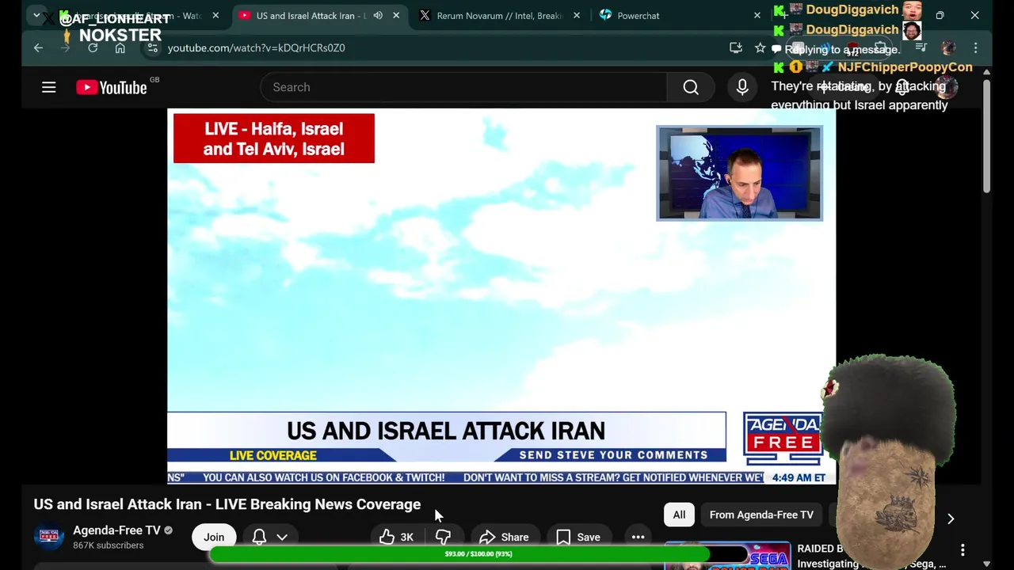
Task: Select the All filter chip
Action: coord(679,515)
